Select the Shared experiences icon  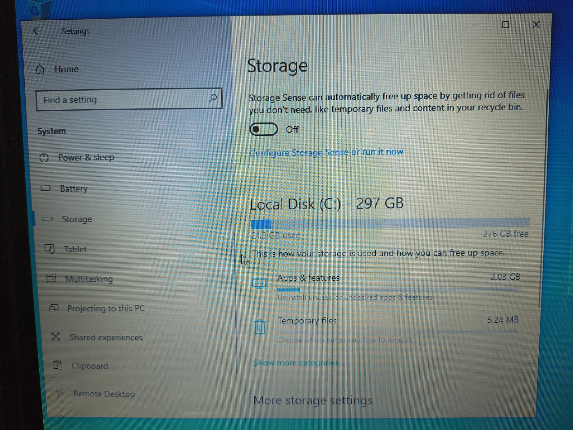pos(56,336)
